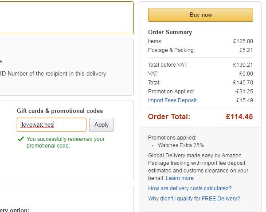Follow the Learn more link
This screenshot has width=266, height=212.
coord(180,178)
